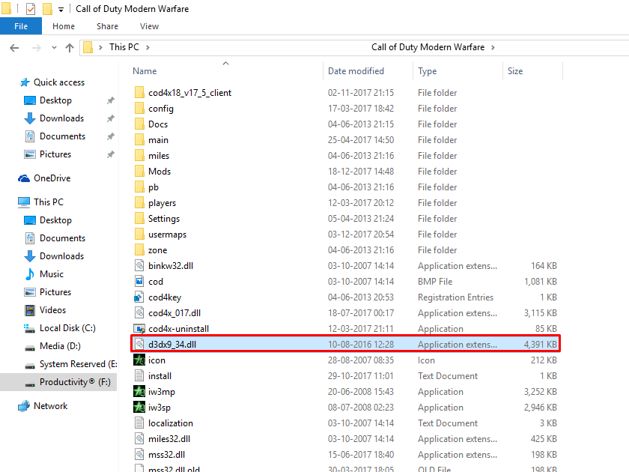Select the pb folder icon
This screenshot has width=629, height=472.
pos(139,187)
